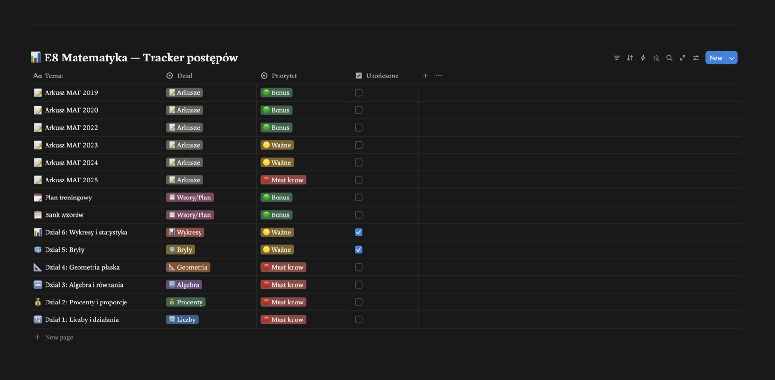
Task: Open the lightning bolt automations icon
Action: point(643,58)
